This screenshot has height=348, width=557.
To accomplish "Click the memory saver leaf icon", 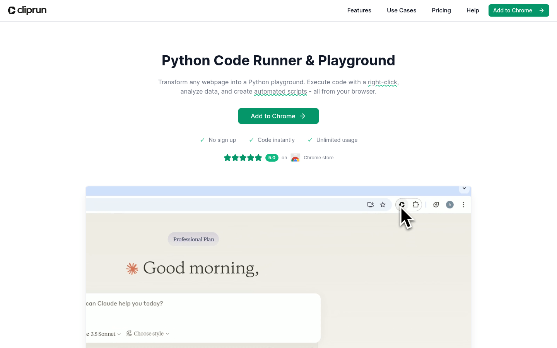I will click(436, 205).
